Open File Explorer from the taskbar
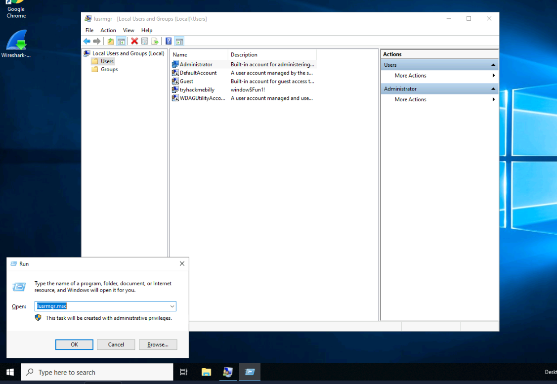The width and height of the screenshot is (557, 384). pos(206,372)
